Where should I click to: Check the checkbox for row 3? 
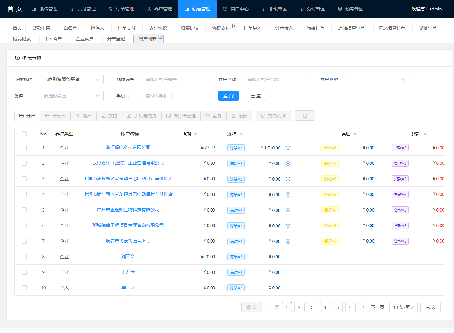click(x=24, y=179)
